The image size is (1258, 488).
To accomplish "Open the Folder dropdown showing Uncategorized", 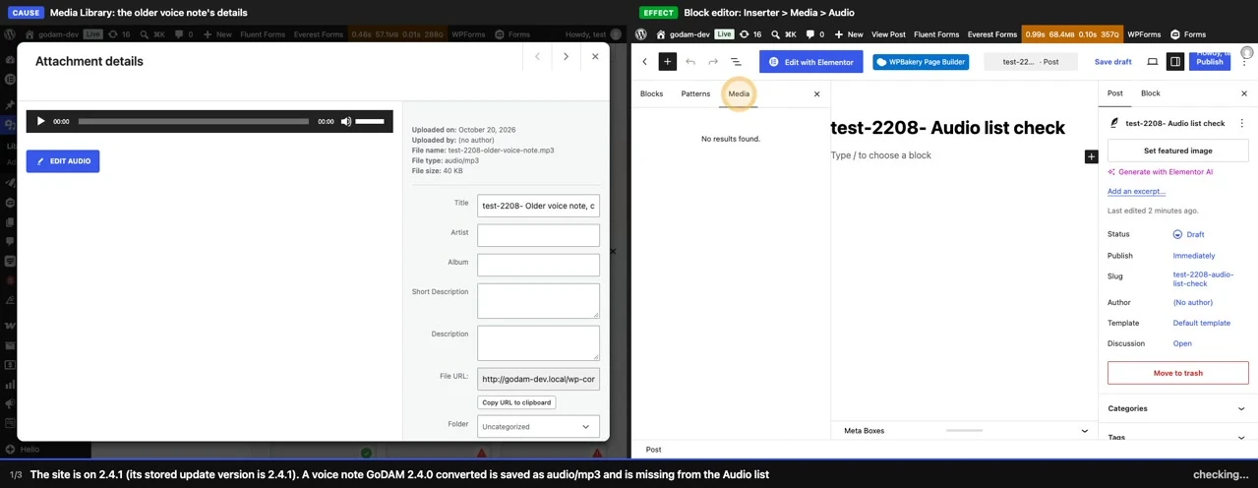I will point(538,427).
